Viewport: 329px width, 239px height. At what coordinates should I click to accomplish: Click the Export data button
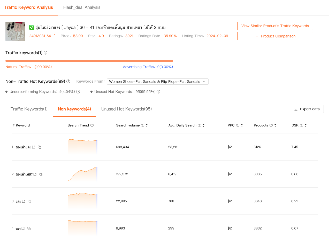(307, 109)
